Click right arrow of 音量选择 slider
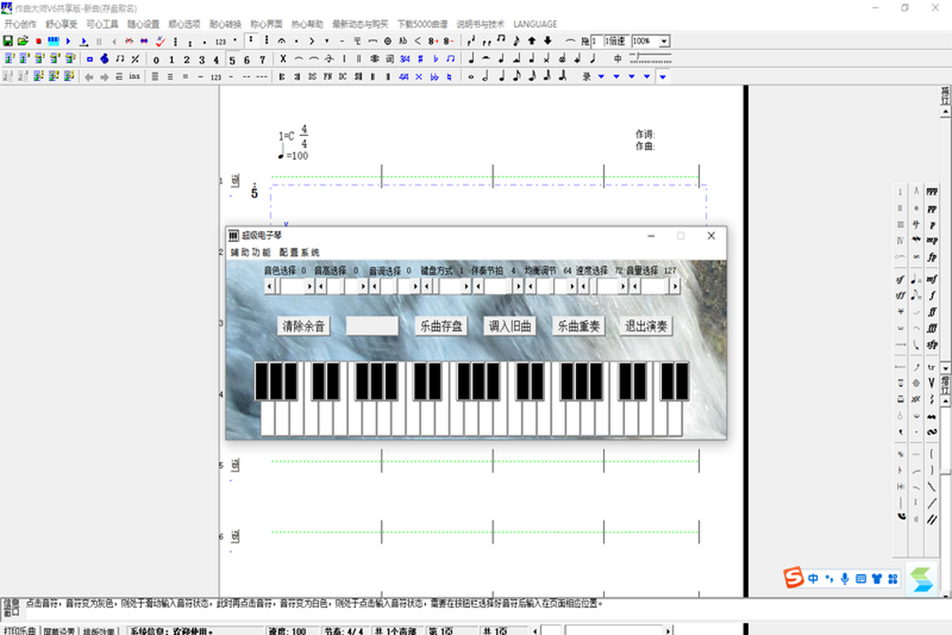Image resolution: width=952 pixels, height=635 pixels. point(675,287)
